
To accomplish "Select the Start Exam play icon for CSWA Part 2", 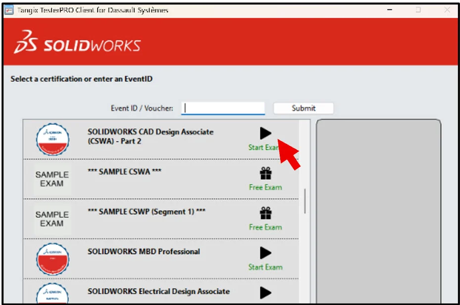I will tap(266, 134).
